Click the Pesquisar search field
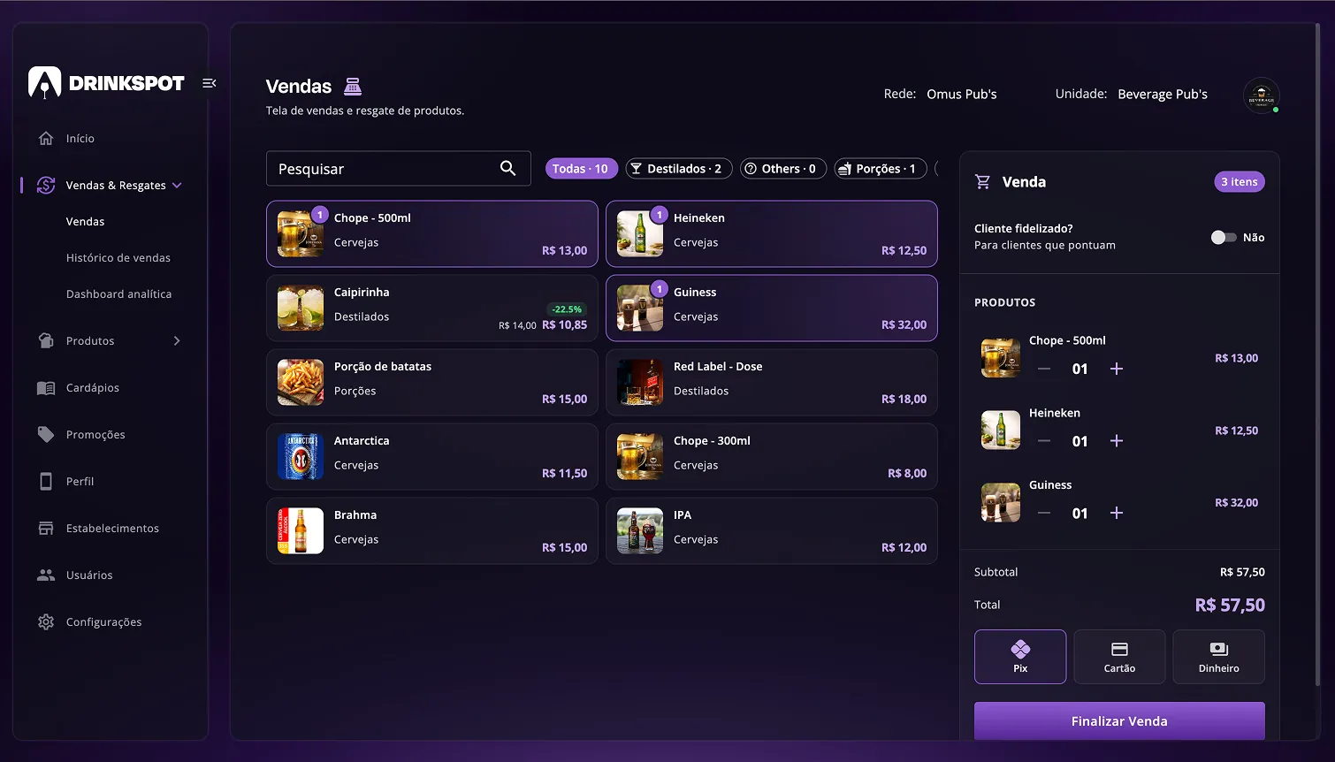Screen dimensions: 1335x762 click(399, 169)
